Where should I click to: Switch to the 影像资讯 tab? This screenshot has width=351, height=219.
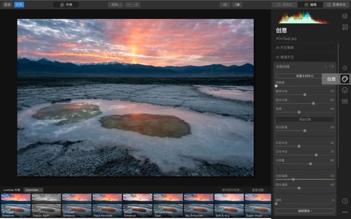(x=336, y=4)
